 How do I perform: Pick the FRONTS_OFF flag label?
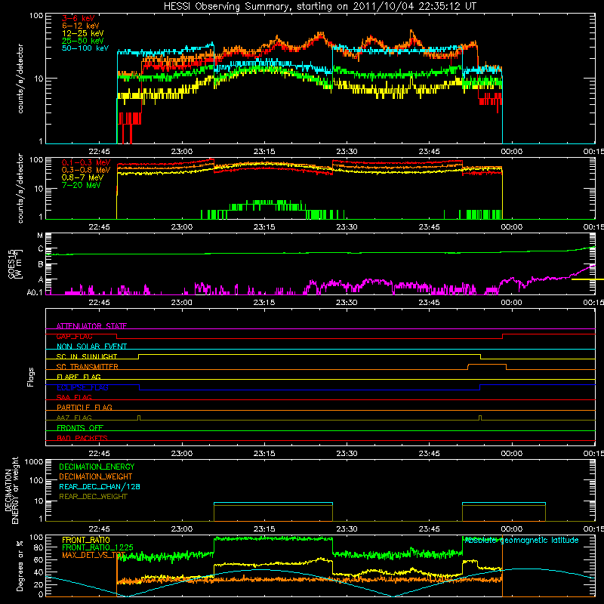pyautogui.click(x=80, y=427)
